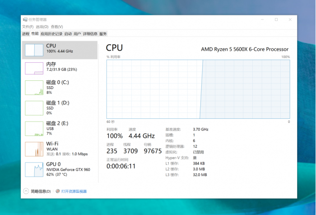Click the 62% (37 °C) GPU temperature text
This screenshot has width=316, height=215.
click(x=56, y=174)
